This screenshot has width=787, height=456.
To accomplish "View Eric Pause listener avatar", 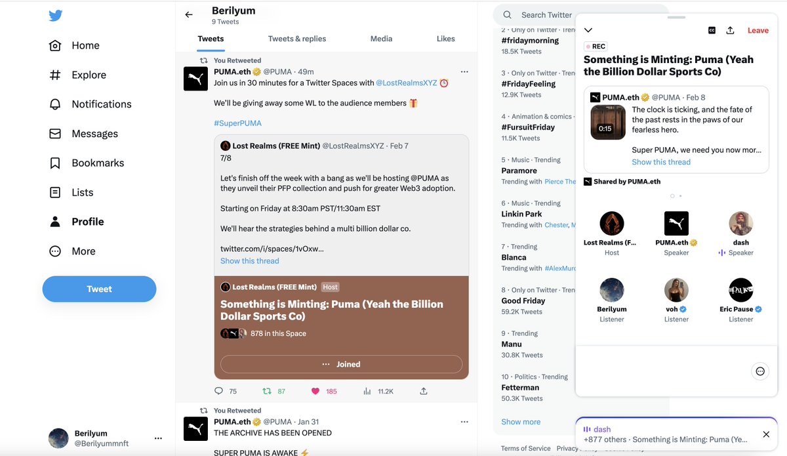I will coord(741,290).
